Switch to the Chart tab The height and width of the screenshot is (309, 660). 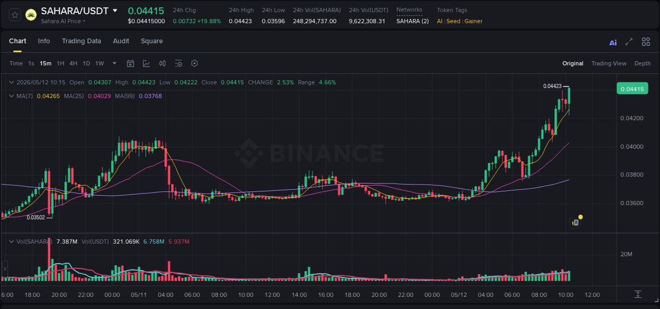[x=17, y=41]
